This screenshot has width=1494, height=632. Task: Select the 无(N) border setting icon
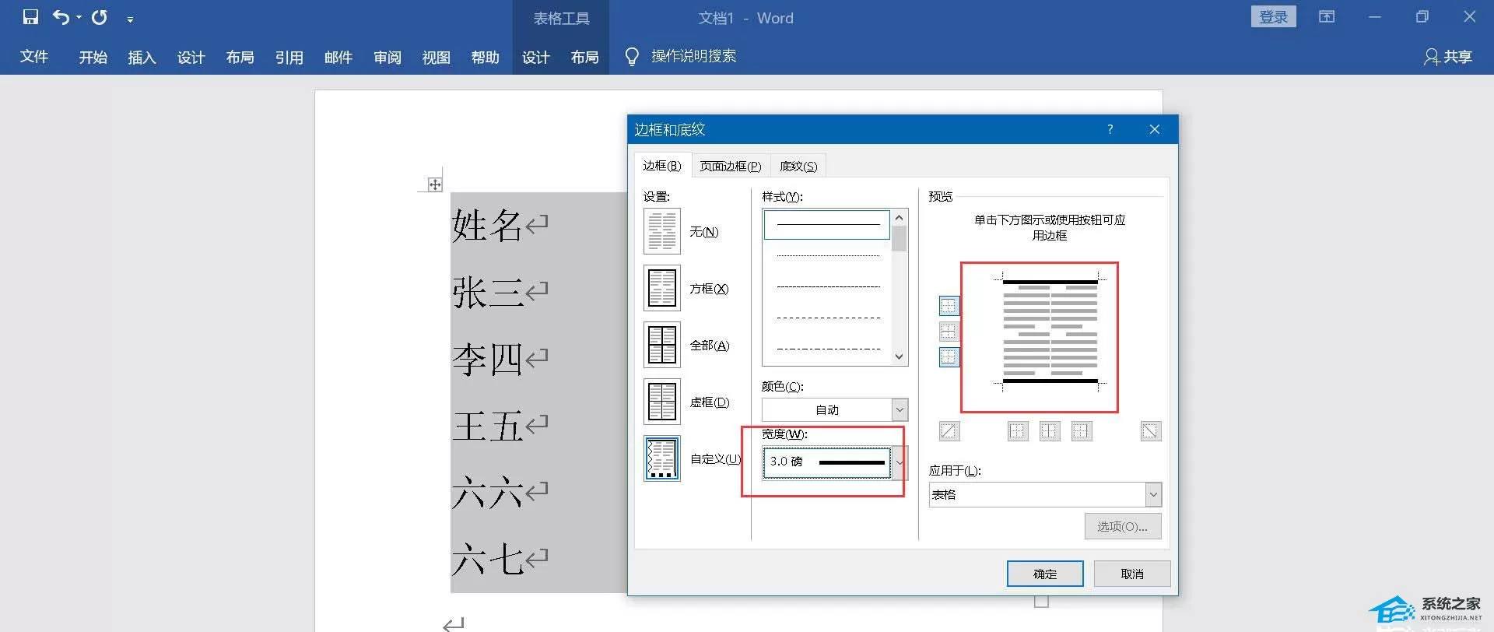pos(662,231)
